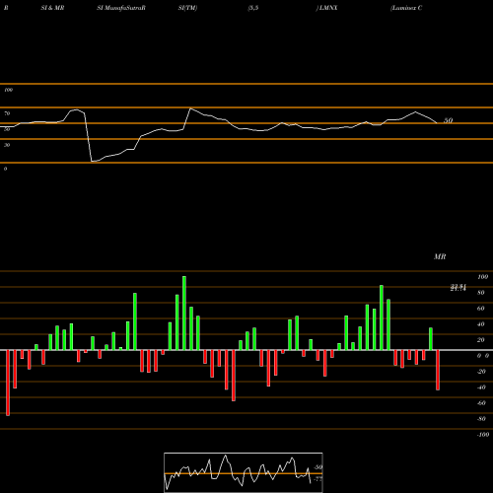This screenshot has width=493, height=493.
Task: Click the '-77' value in the mini chart
Action: pos(317,479)
